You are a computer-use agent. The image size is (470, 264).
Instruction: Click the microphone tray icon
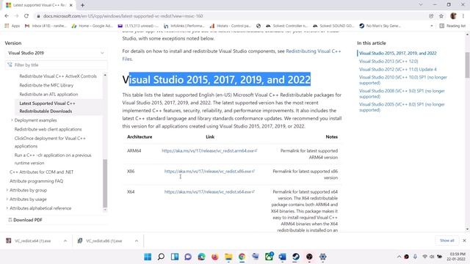415,257
